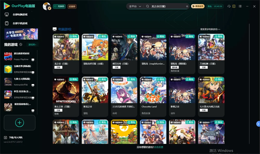Click 搜索更多电脑游戏>> link

[x=210, y=29]
